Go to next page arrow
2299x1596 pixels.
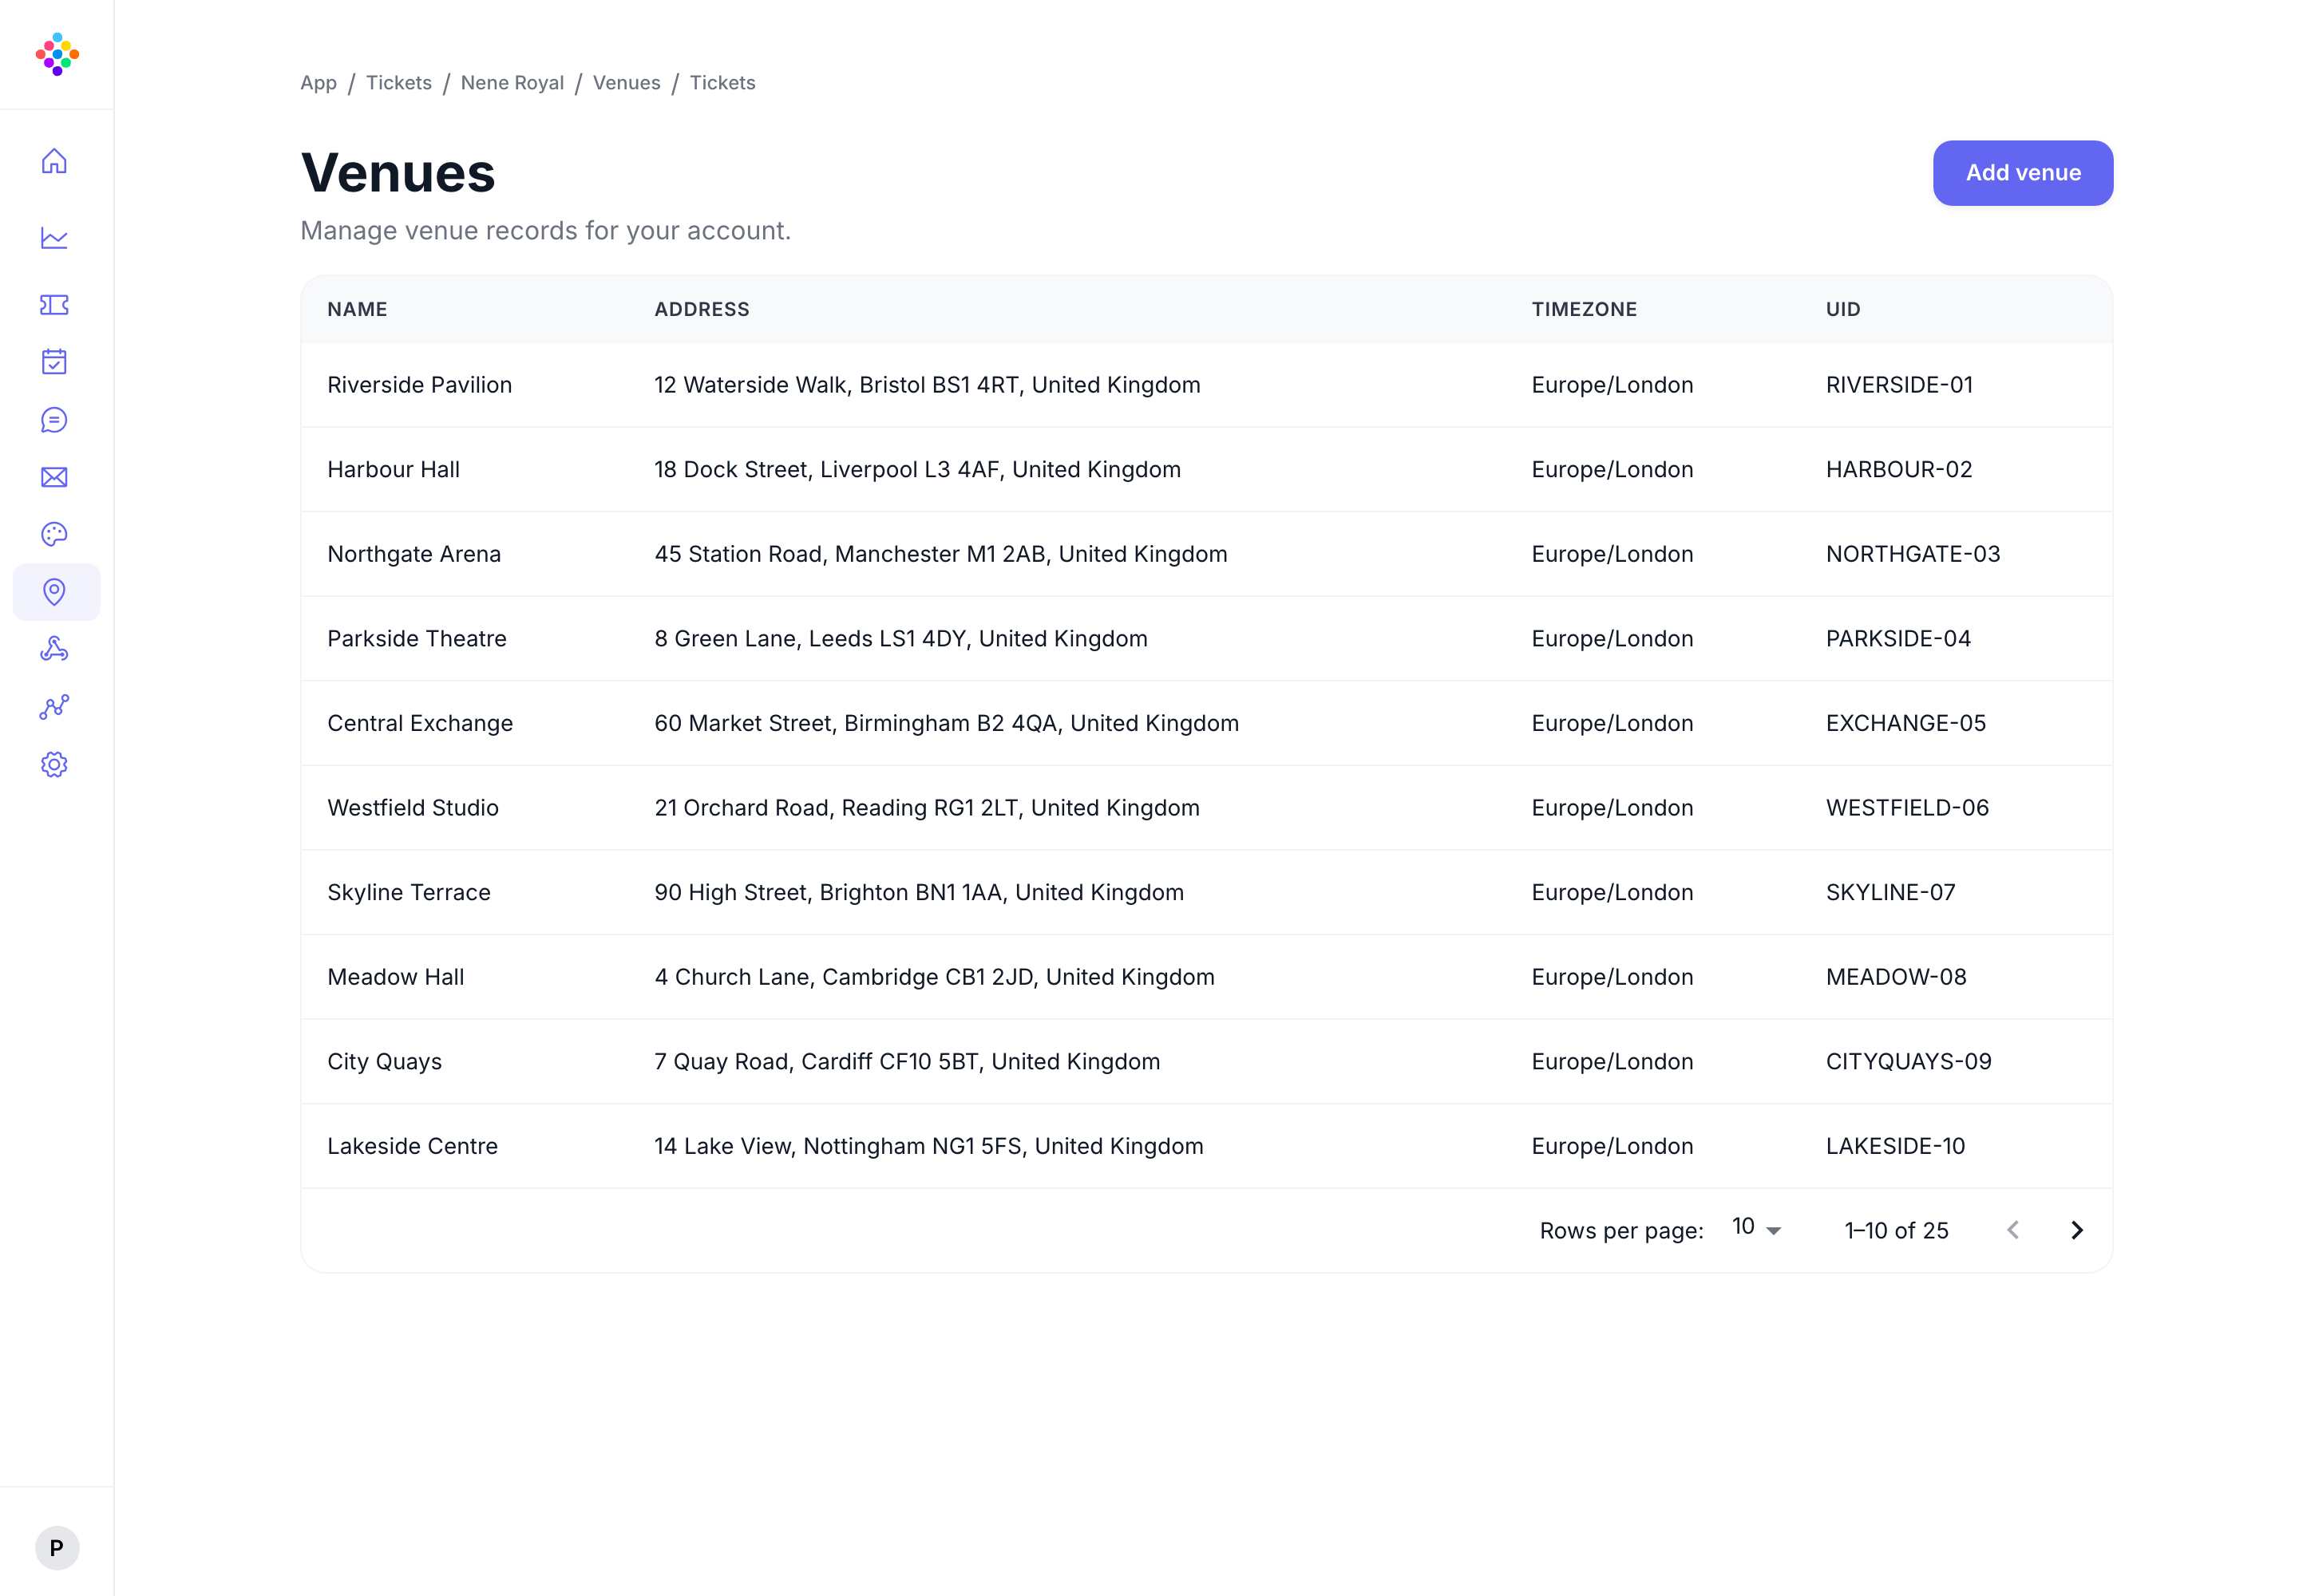[2077, 1230]
